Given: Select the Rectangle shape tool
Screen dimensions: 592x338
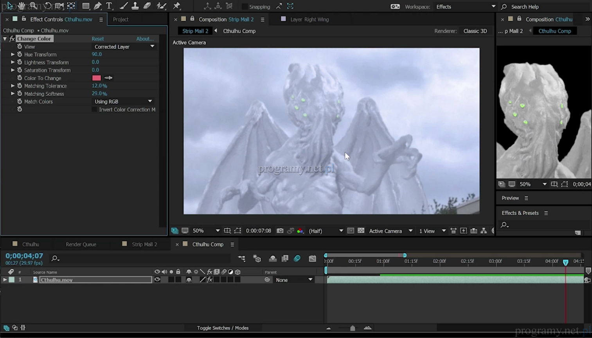Looking at the screenshot, I should click(x=85, y=6).
